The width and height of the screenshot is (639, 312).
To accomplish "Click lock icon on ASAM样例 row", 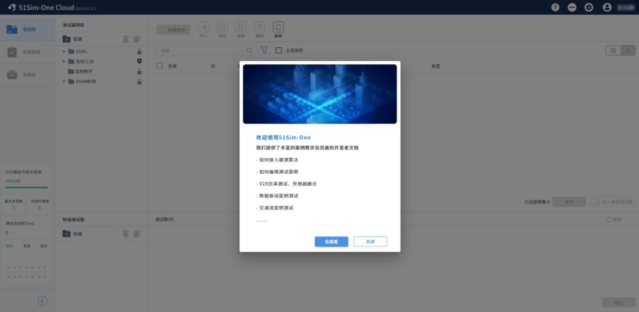I will (x=140, y=82).
